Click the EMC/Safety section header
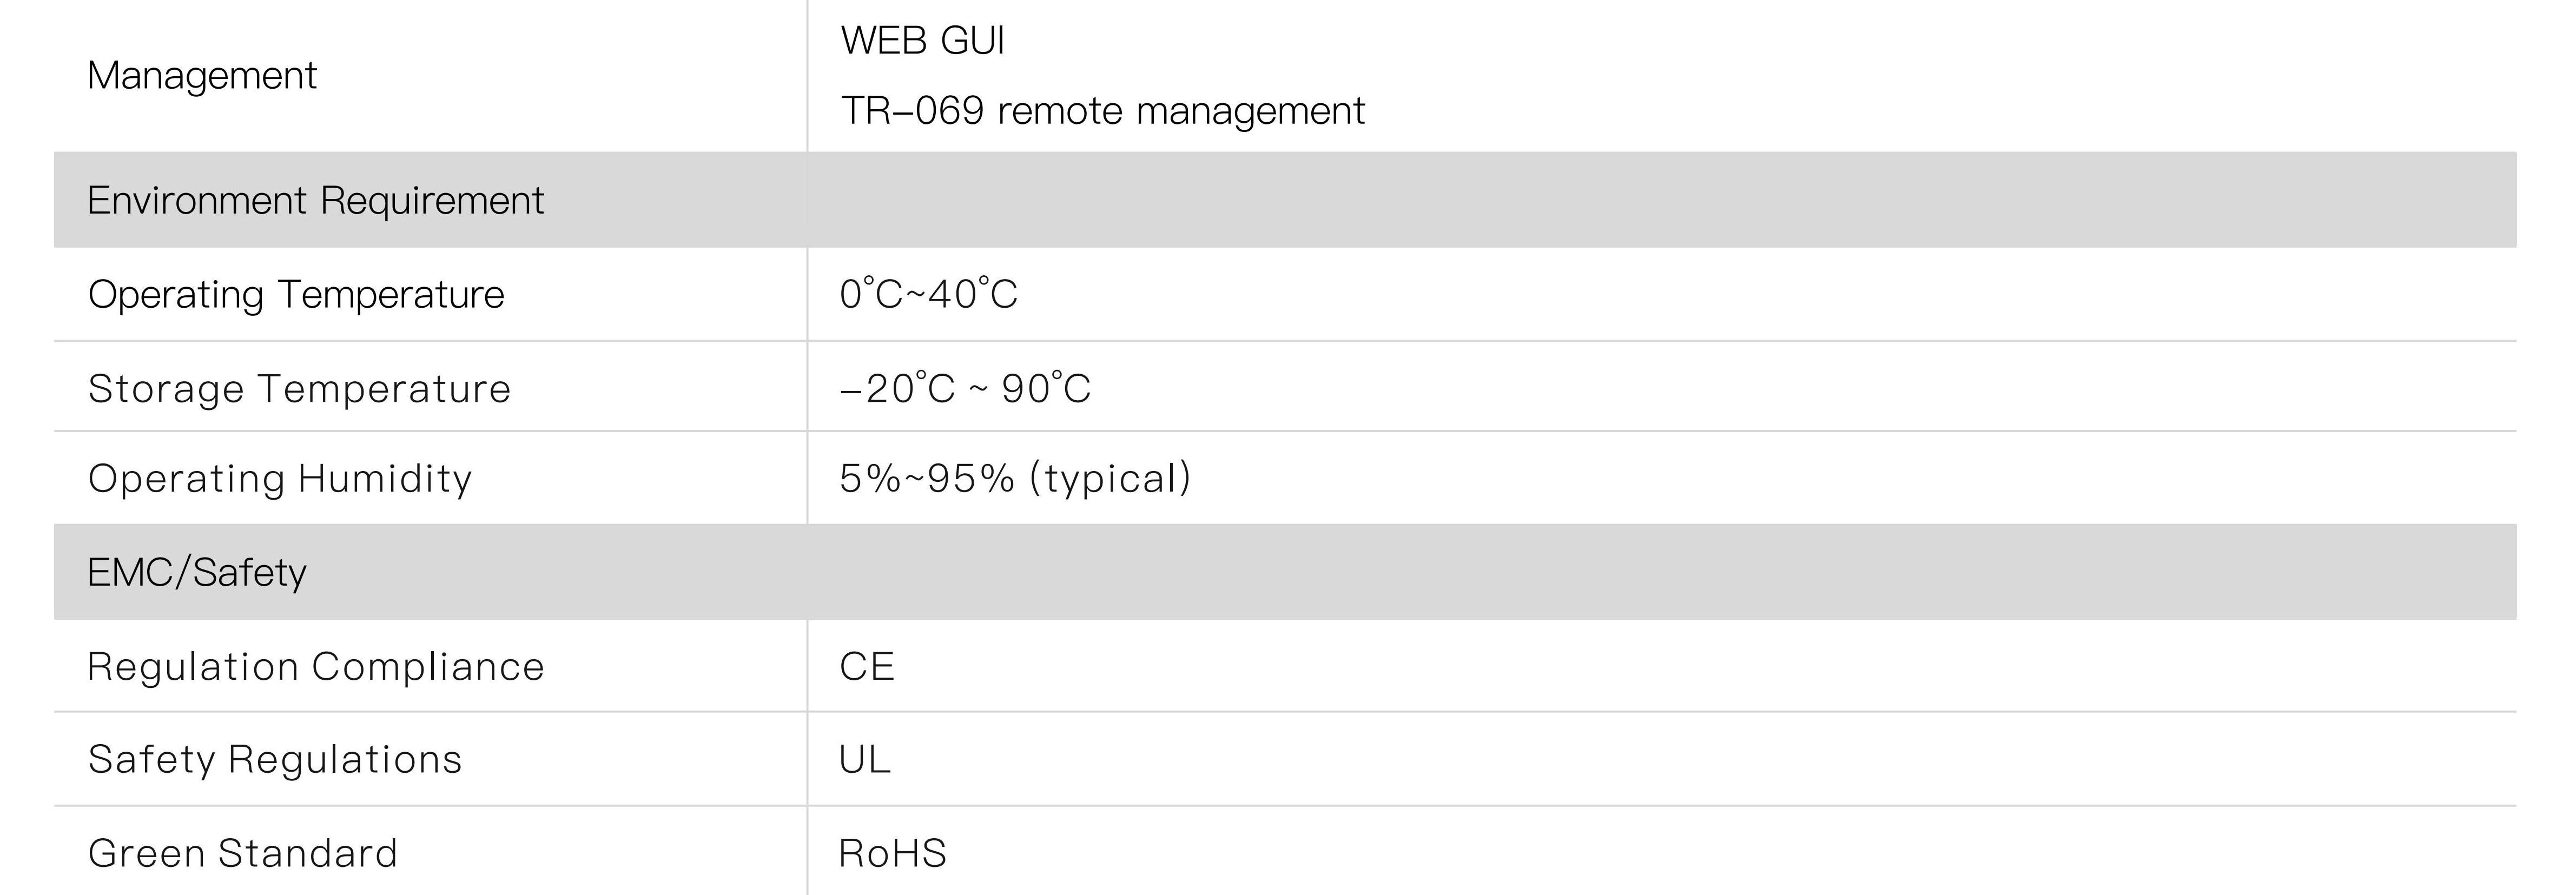Image resolution: width=2576 pixels, height=895 pixels. point(197,573)
